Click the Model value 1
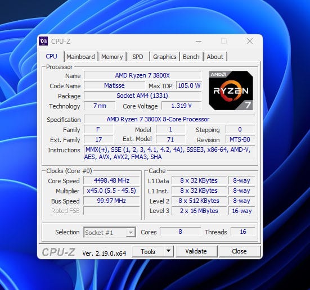 pyautogui.click(x=170, y=129)
